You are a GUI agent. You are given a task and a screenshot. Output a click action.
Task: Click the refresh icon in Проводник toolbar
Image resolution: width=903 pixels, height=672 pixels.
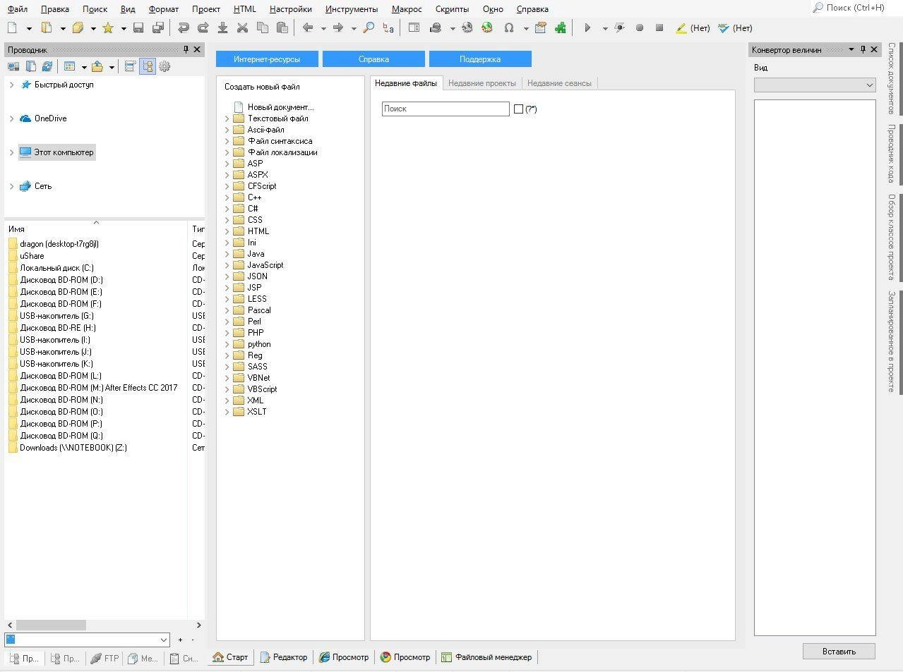click(x=47, y=66)
